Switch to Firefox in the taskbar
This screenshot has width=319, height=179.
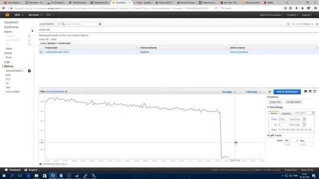(x=53, y=176)
